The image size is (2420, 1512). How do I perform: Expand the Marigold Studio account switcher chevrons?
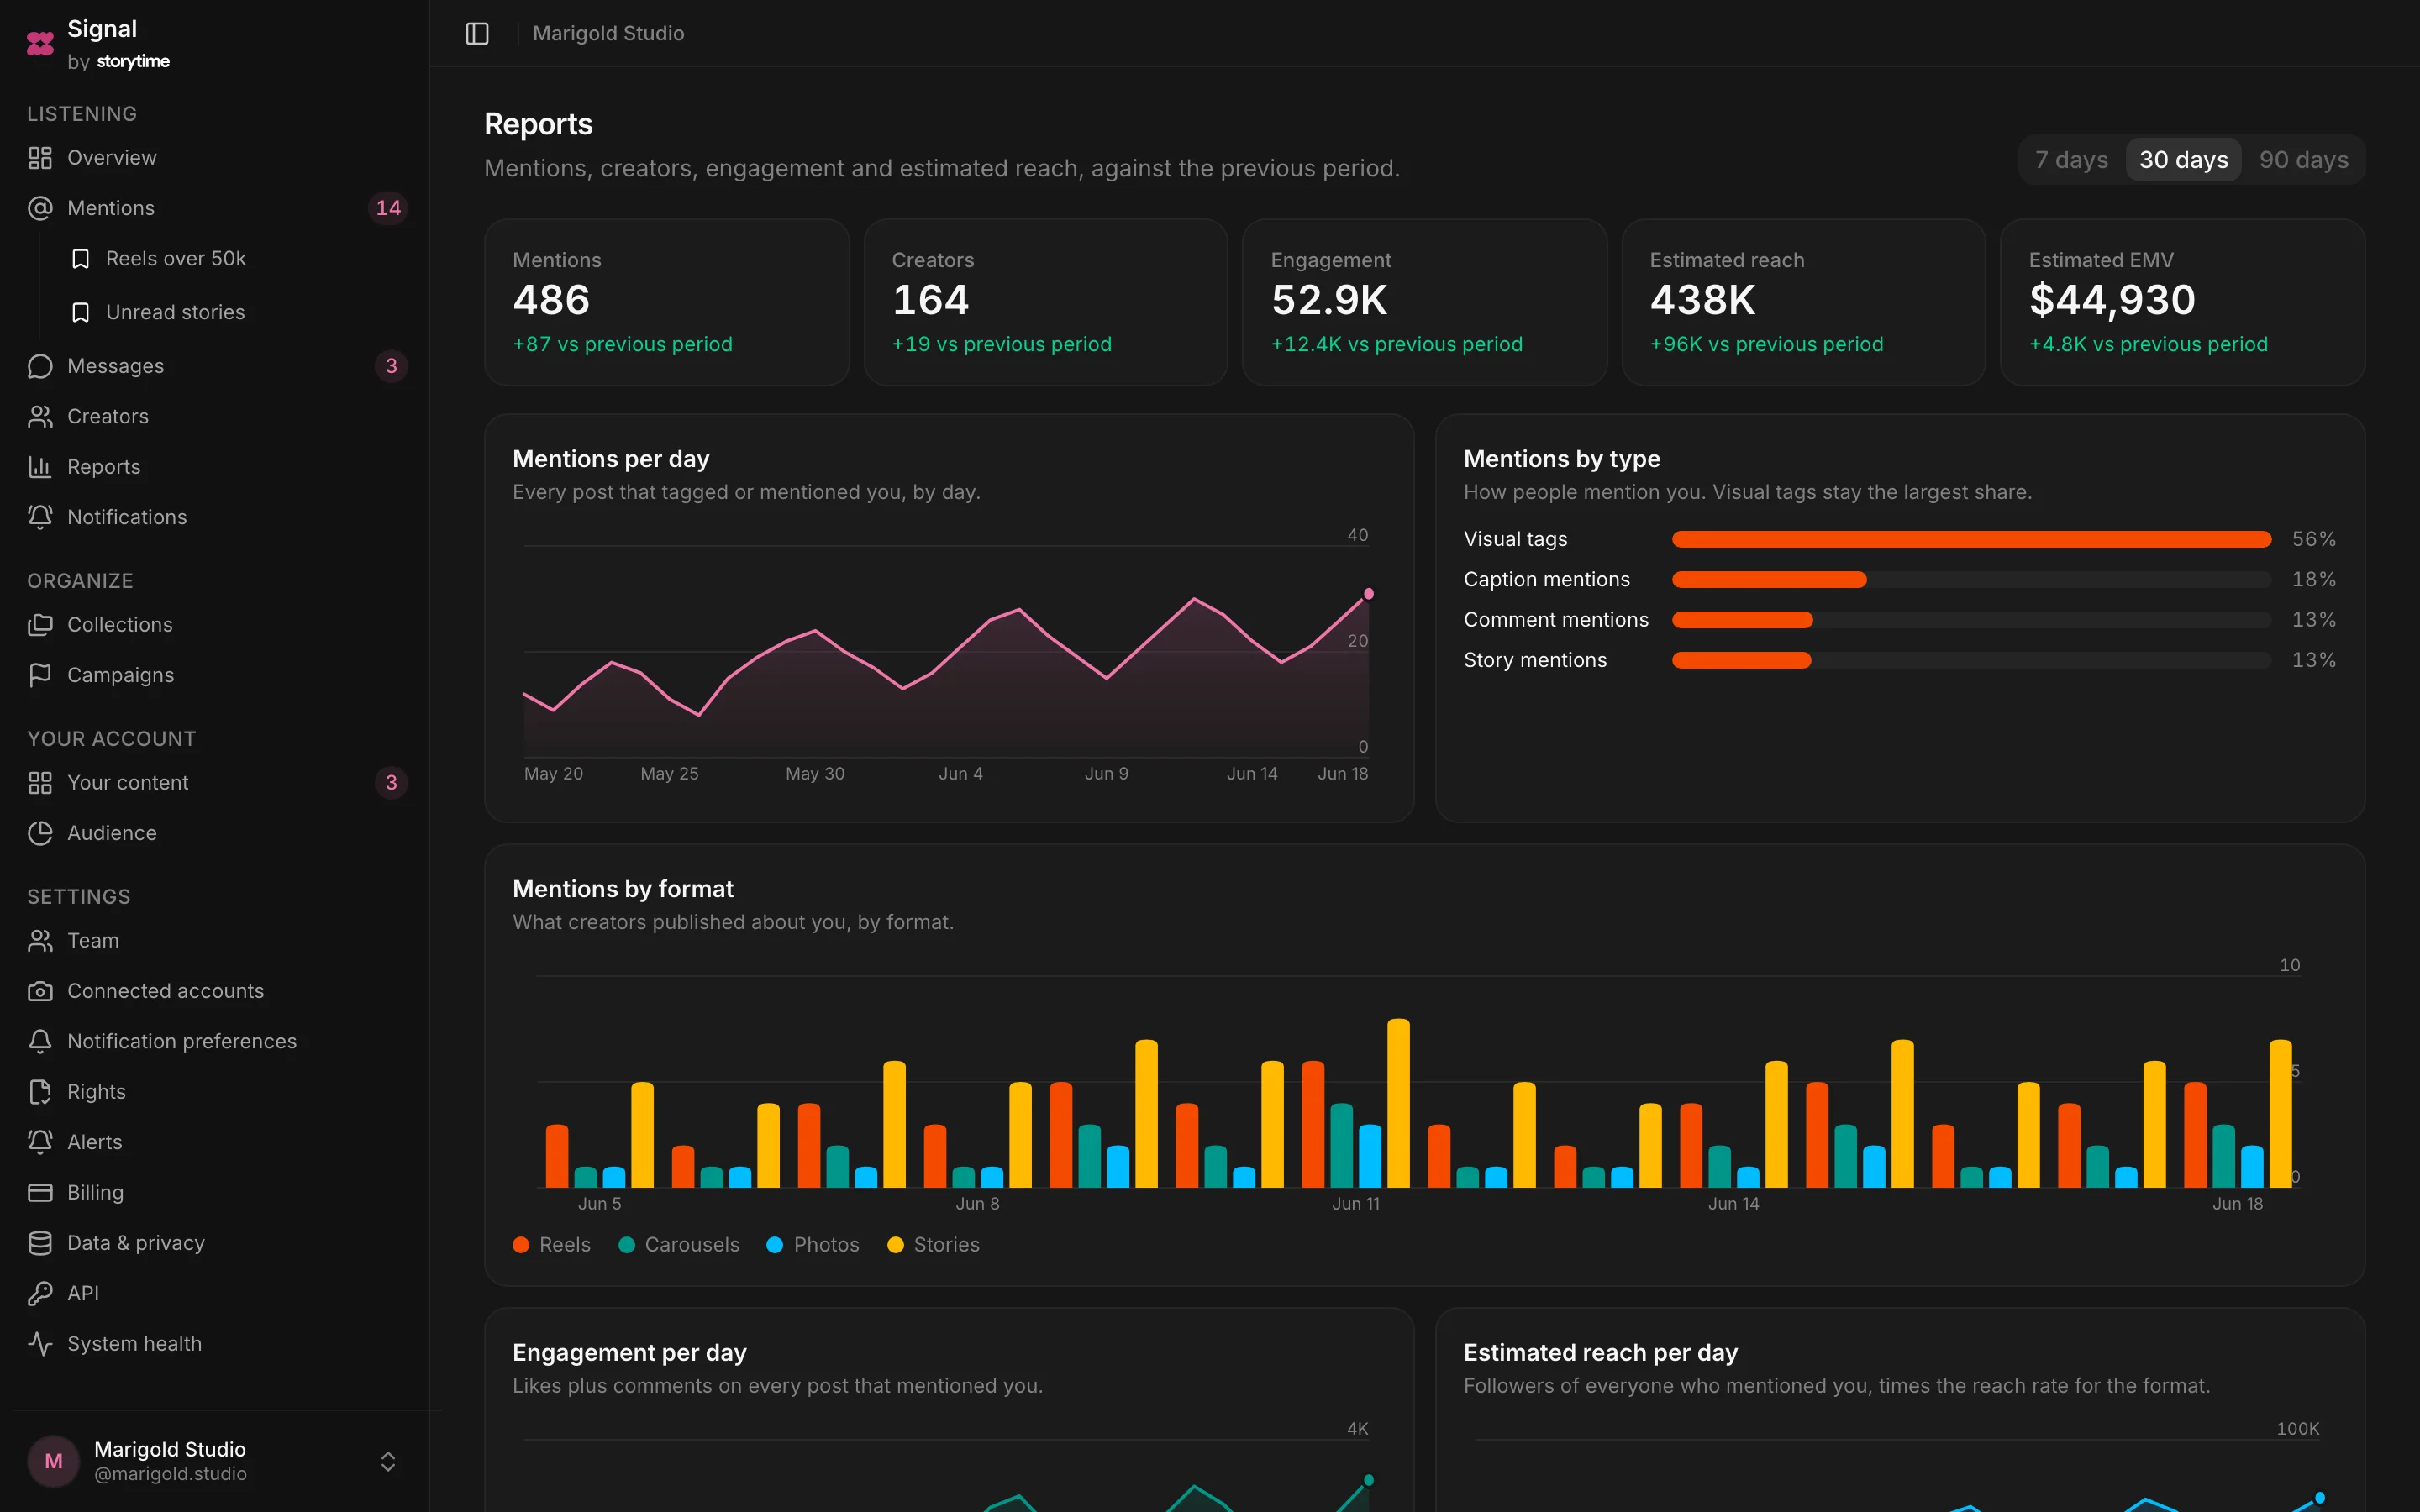click(388, 1461)
